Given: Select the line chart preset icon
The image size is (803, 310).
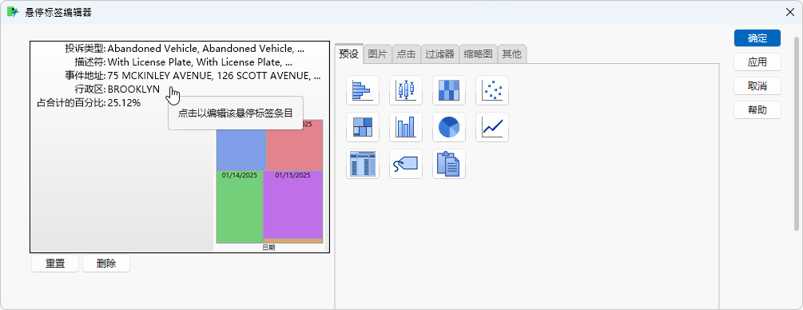Looking at the screenshot, I should (491, 127).
